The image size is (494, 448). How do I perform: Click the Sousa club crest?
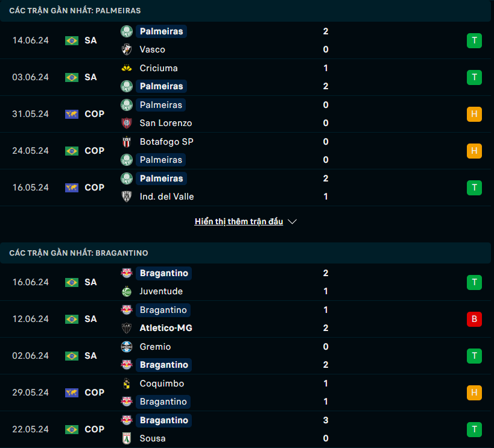coord(127,438)
